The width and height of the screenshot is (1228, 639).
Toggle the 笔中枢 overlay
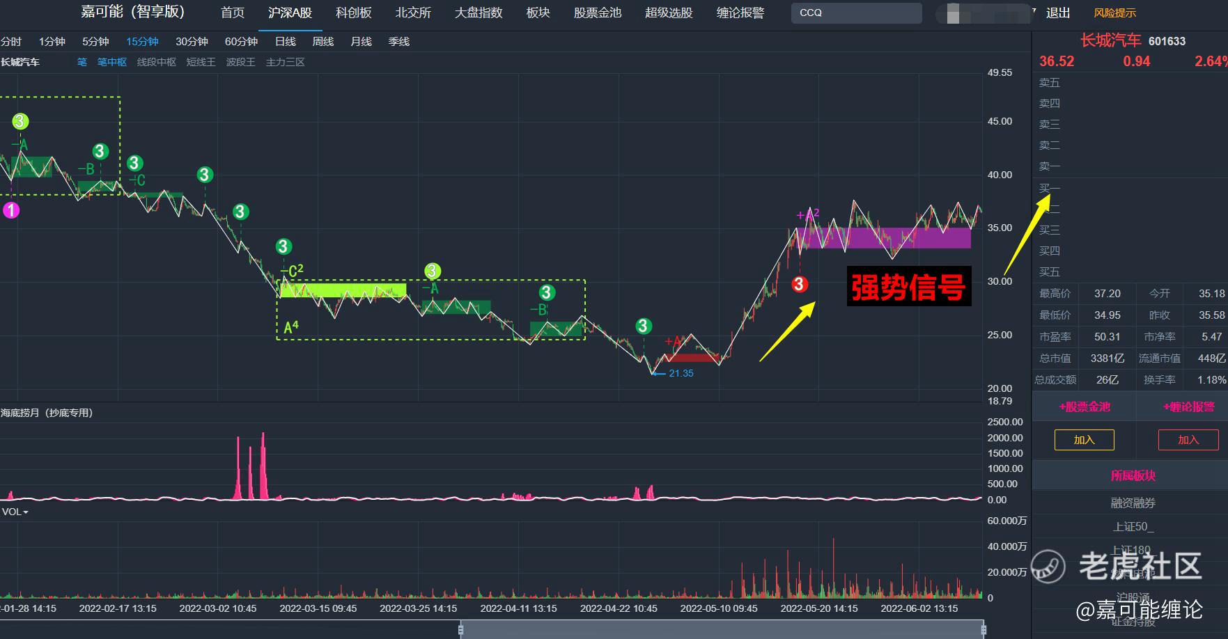pos(112,62)
